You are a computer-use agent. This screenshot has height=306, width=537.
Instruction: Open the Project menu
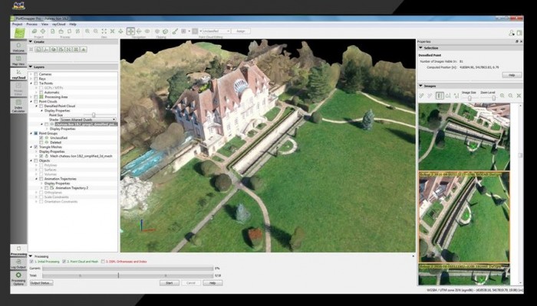pyautogui.click(x=17, y=24)
